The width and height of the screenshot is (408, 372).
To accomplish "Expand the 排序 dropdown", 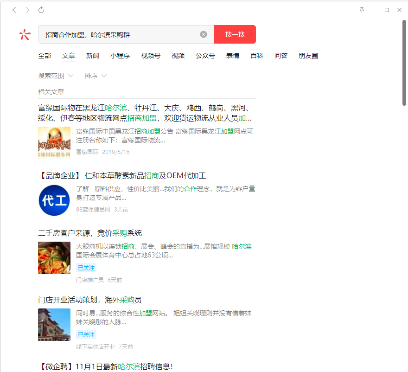I will point(96,76).
